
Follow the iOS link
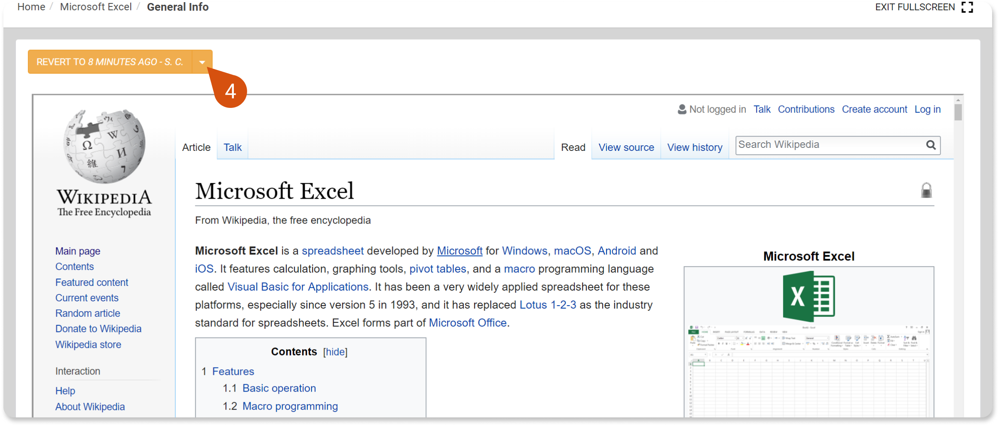(204, 269)
